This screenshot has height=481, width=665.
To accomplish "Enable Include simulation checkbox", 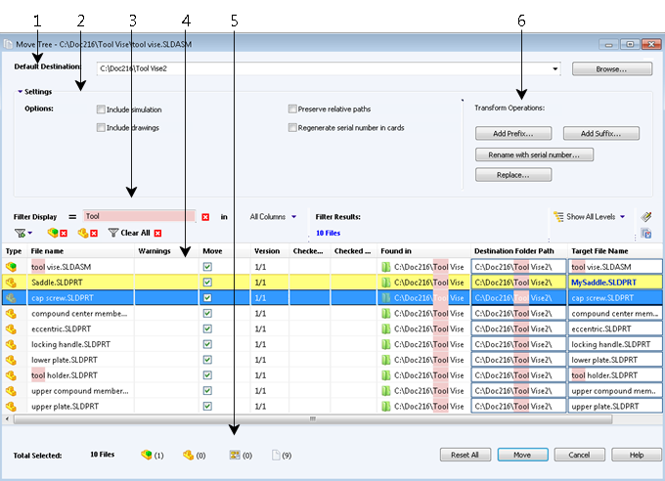I will coord(101,109).
